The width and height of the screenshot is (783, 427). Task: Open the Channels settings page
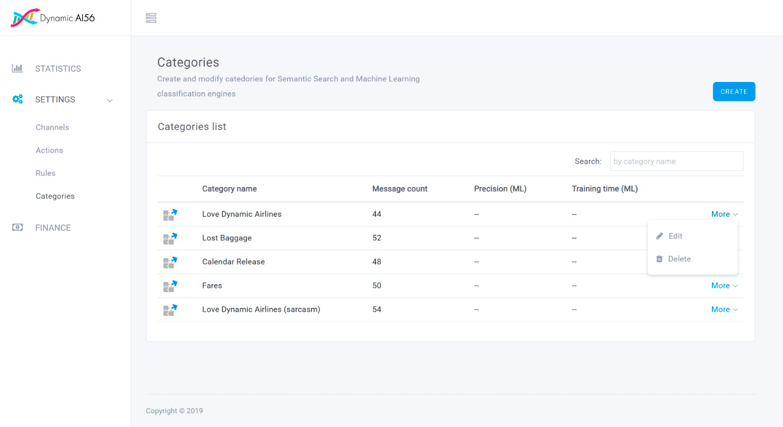(52, 127)
